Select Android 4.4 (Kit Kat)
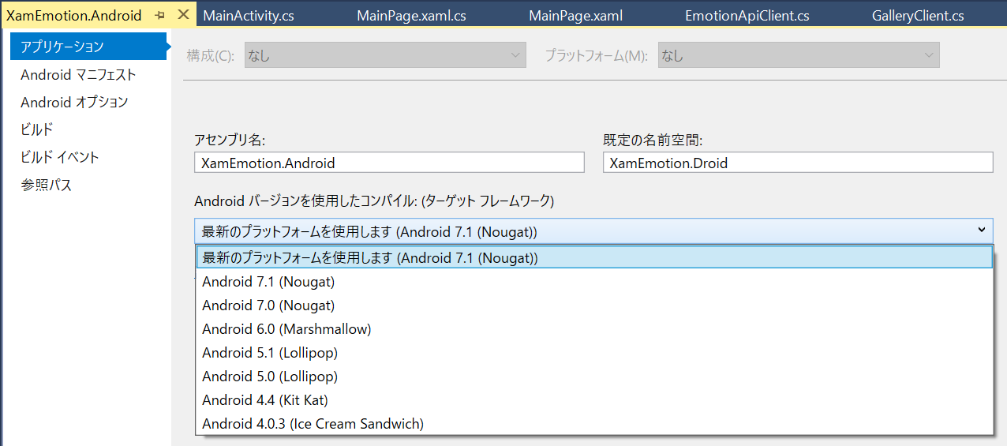The width and height of the screenshot is (1007, 446). pyautogui.click(x=593, y=400)
